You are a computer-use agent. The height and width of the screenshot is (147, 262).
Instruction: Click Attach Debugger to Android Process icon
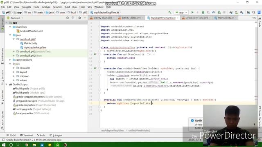tap(219, 12)
